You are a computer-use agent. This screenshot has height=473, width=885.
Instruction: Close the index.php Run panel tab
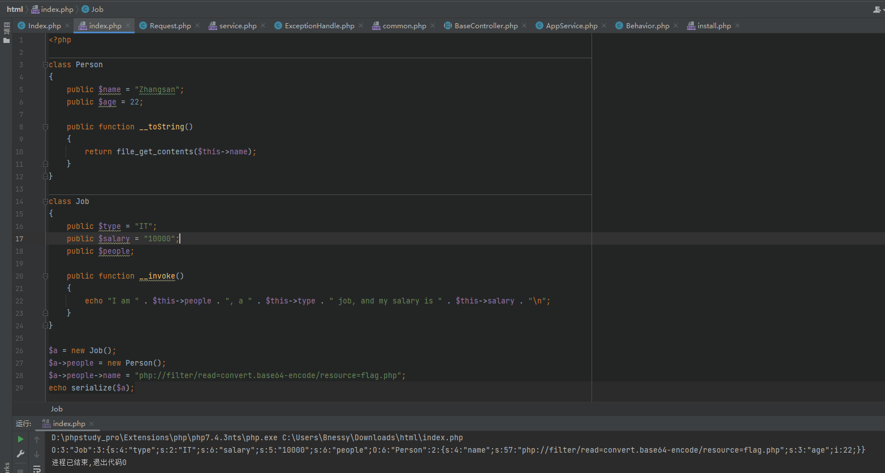92,423
